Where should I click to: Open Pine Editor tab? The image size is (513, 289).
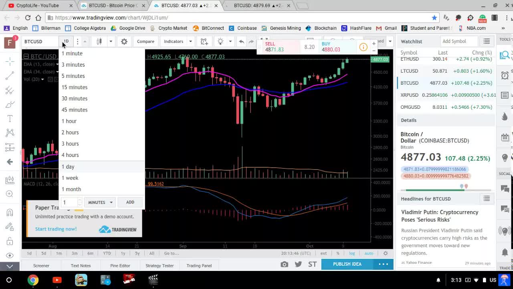(120, 265)
